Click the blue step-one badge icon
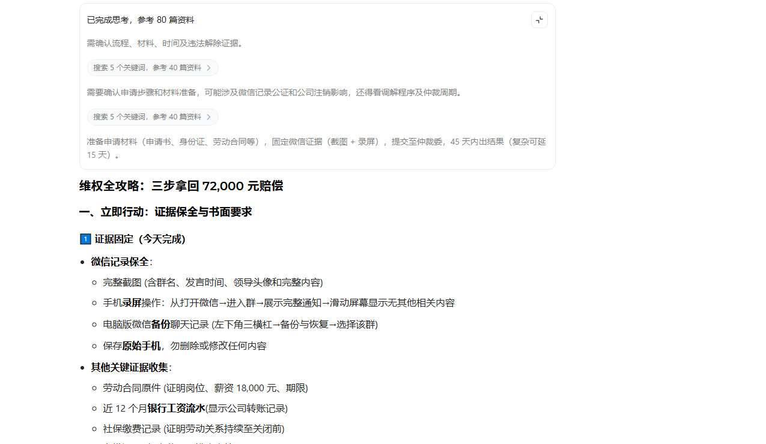 coord(85,239)
